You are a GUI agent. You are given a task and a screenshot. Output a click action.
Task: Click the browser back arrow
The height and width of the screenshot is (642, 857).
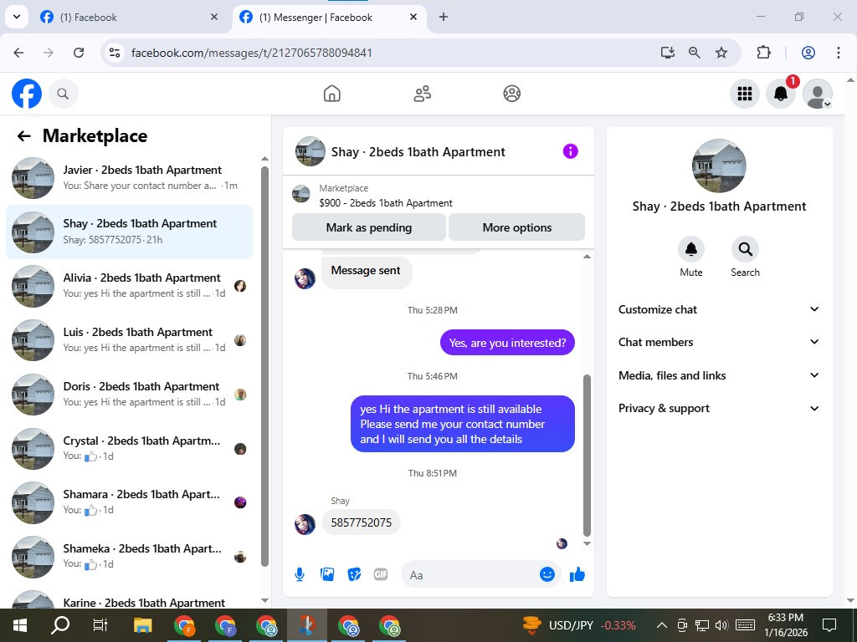click(18, 53)
